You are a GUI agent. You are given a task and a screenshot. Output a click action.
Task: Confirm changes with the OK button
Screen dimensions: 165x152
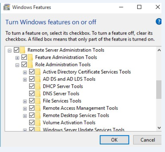[x=114, y=140]
